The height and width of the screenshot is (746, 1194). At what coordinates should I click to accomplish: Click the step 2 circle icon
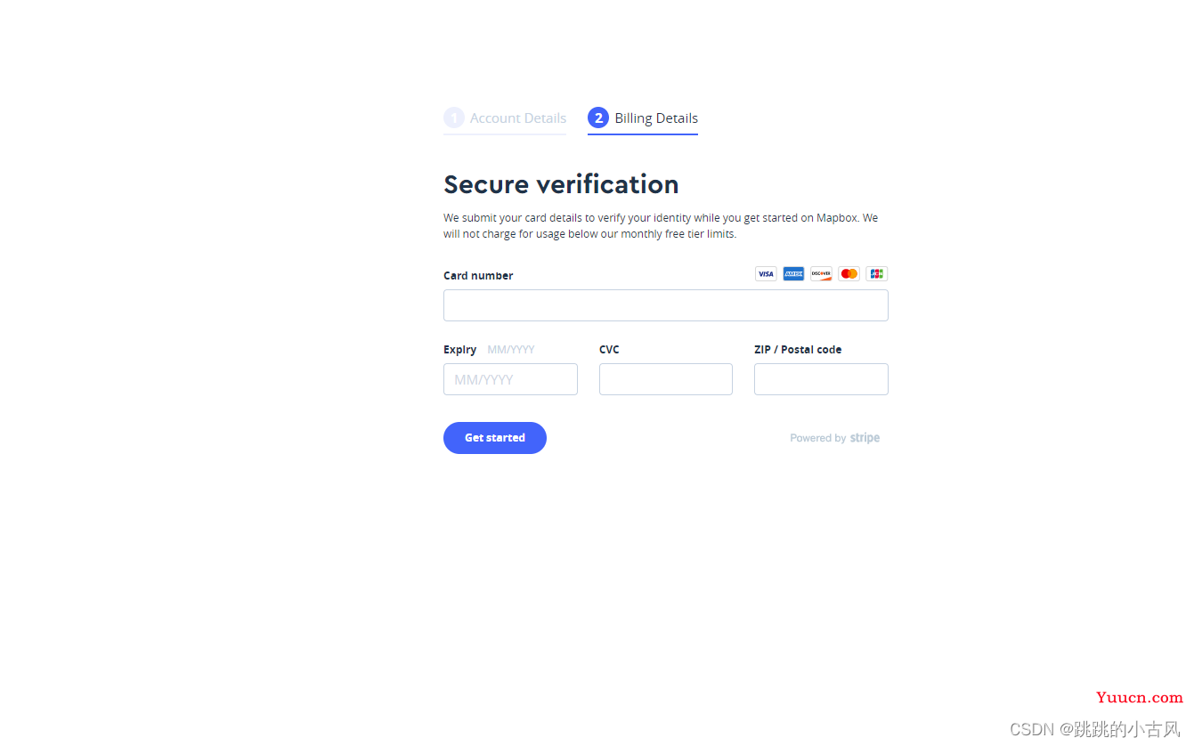click(x=598, y=118)
